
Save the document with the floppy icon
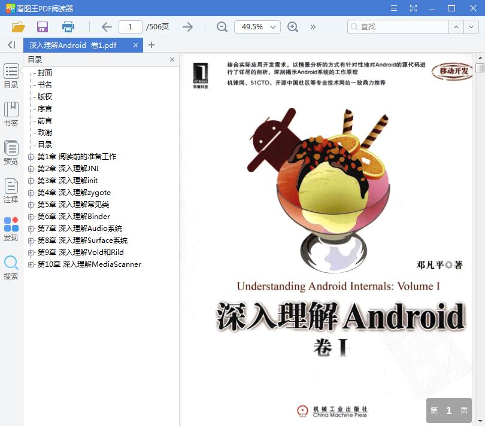tap(43, 27)
